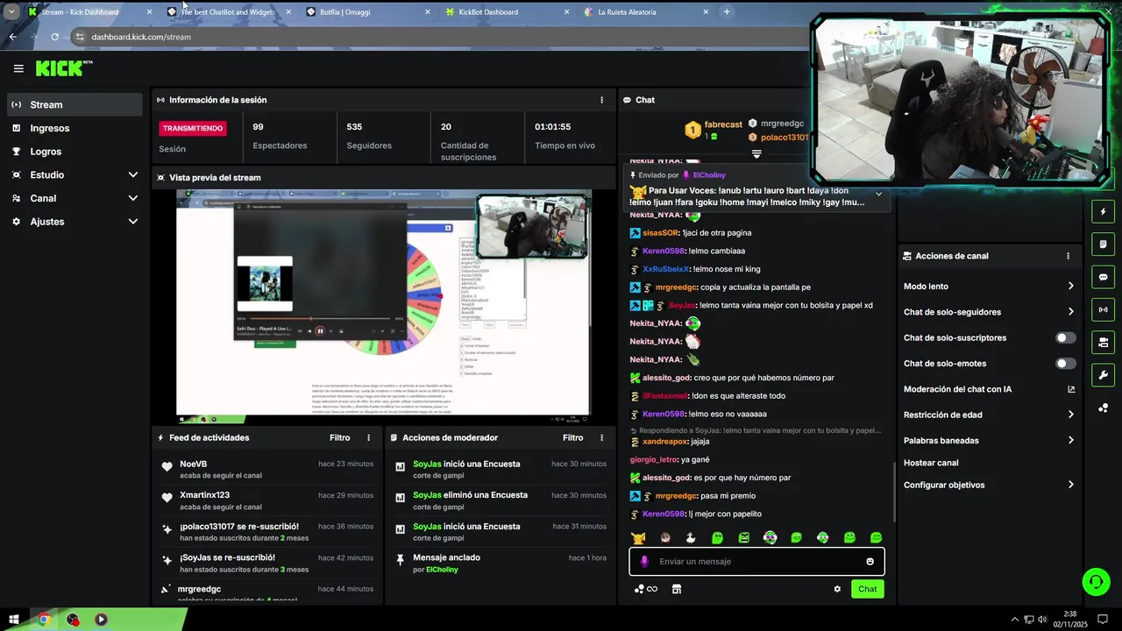Open options menu for Acciones de canal
Screen dimensions: 1122x631
1068,256
